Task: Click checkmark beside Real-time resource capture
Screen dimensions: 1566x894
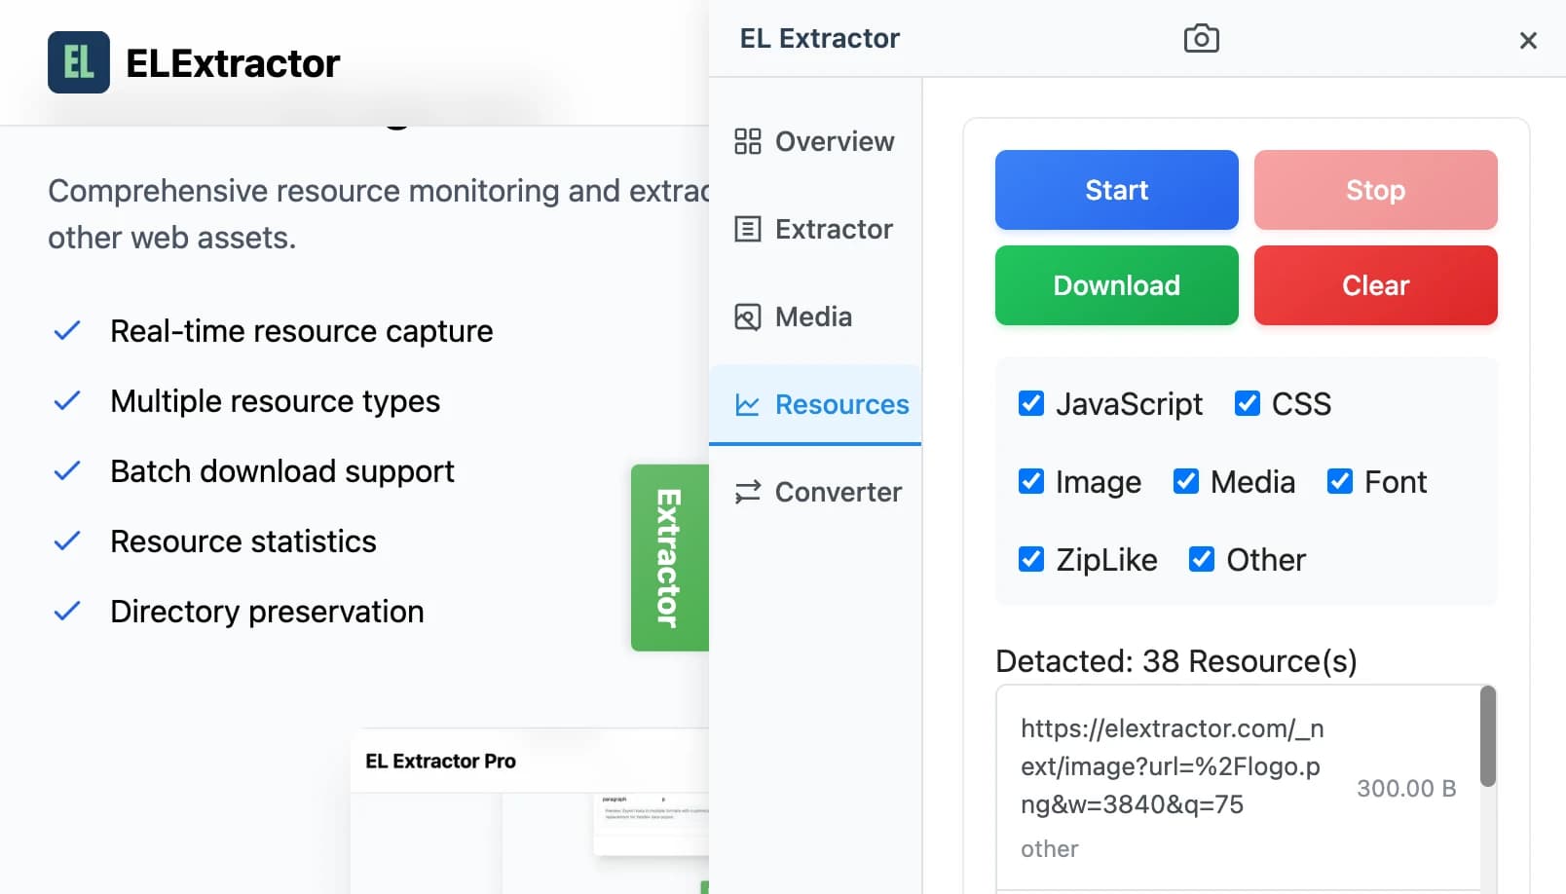Action: point(66,331)
